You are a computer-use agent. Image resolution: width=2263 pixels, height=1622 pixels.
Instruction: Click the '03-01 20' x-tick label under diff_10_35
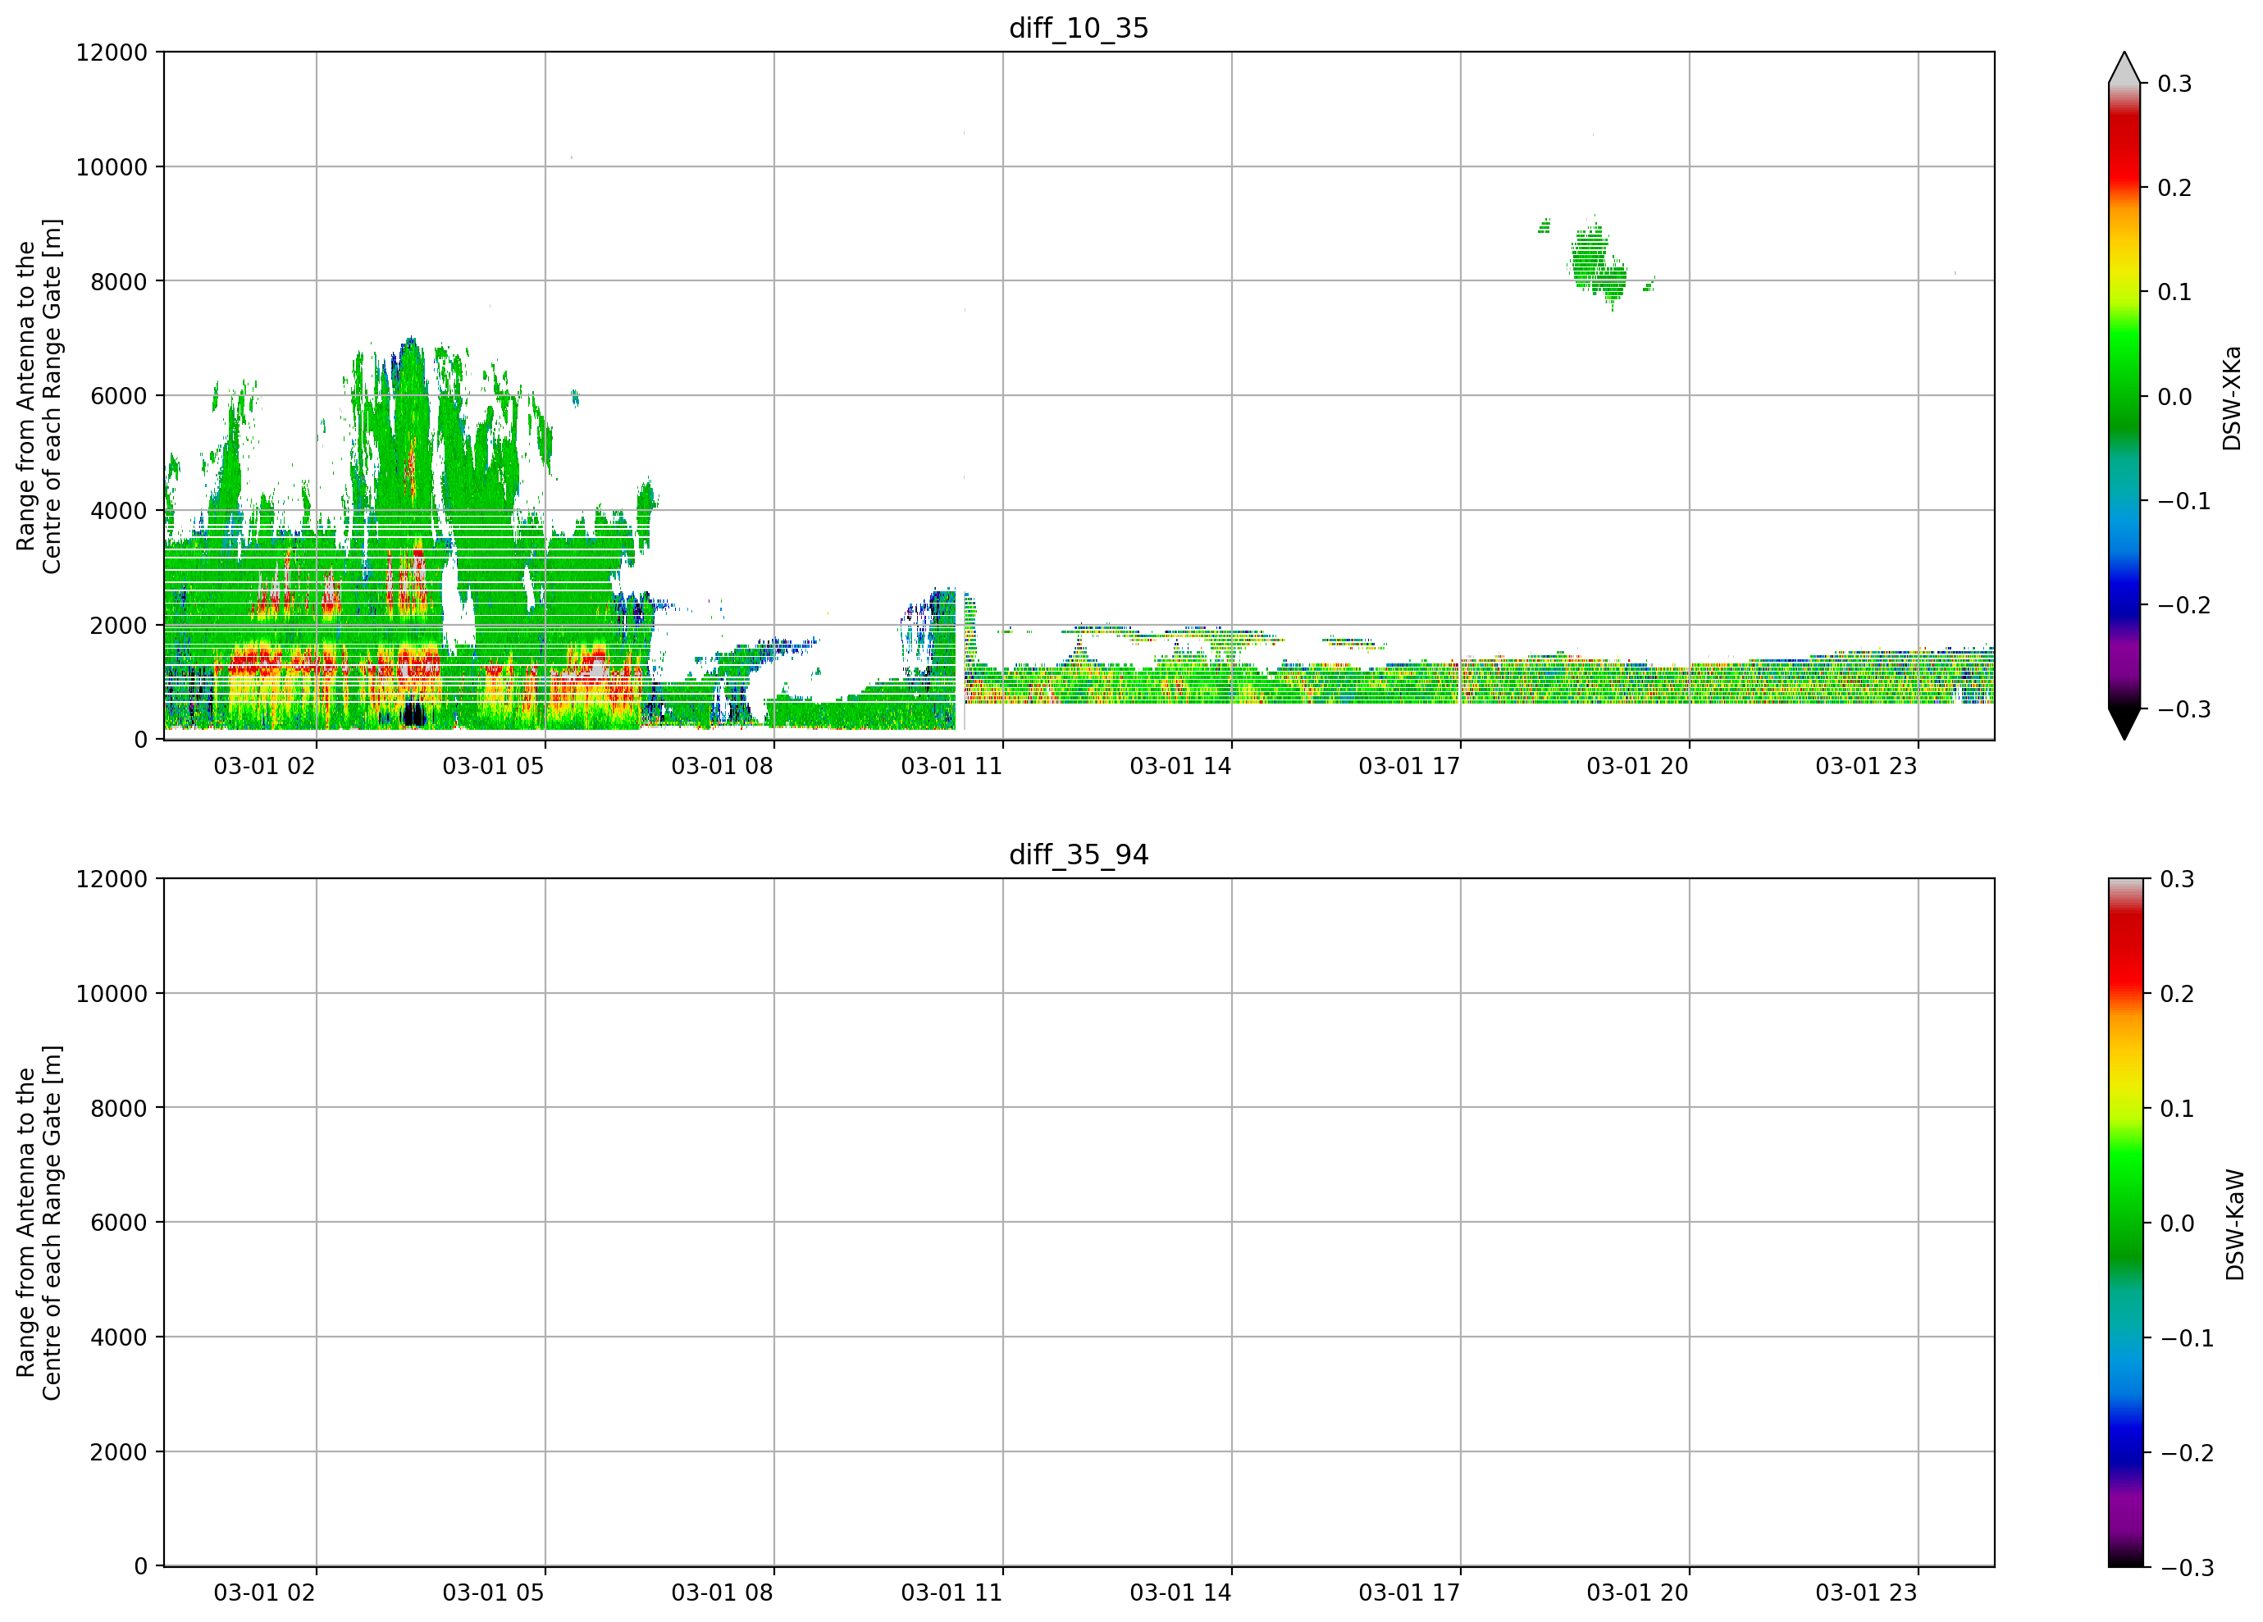pos(1637,766)
